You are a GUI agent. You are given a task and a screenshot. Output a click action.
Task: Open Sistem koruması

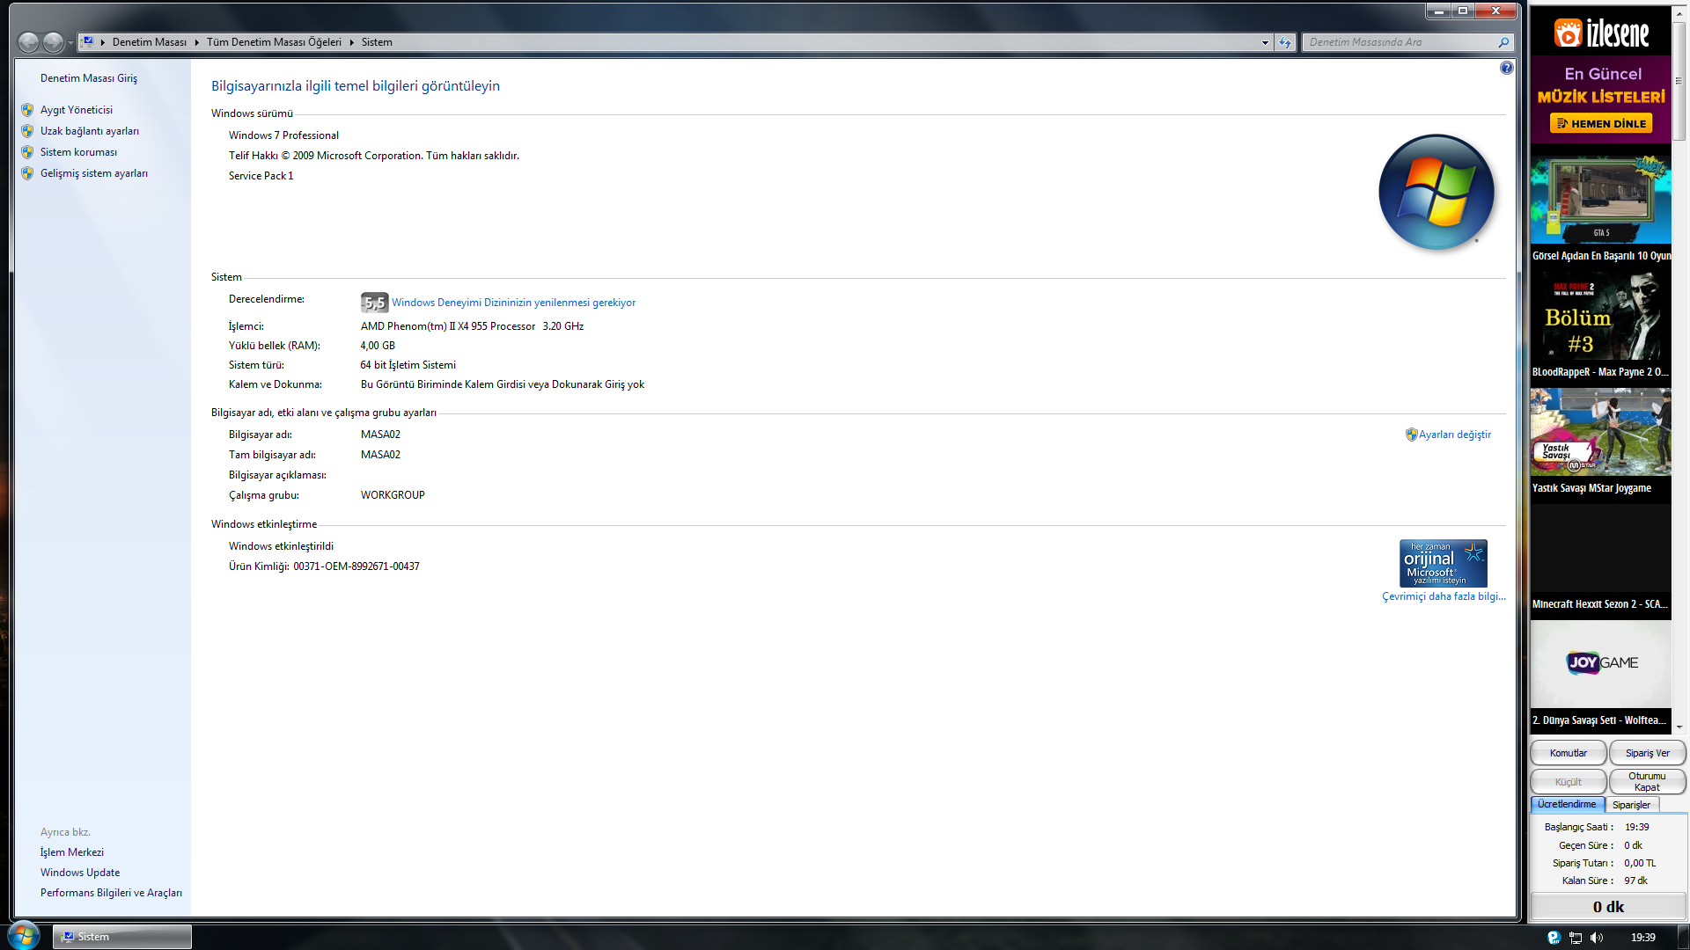point(78,152)
